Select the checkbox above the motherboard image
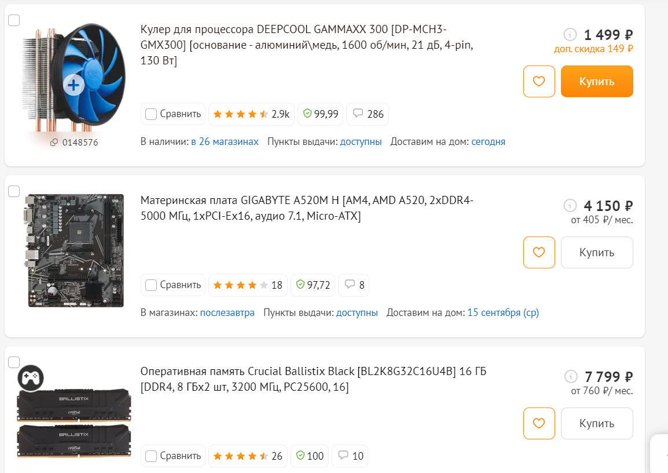 14,191
